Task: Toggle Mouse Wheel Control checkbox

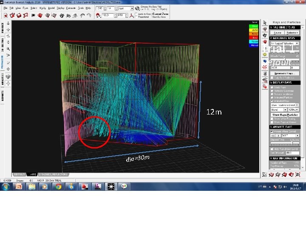Action: (x=272, y=131)
